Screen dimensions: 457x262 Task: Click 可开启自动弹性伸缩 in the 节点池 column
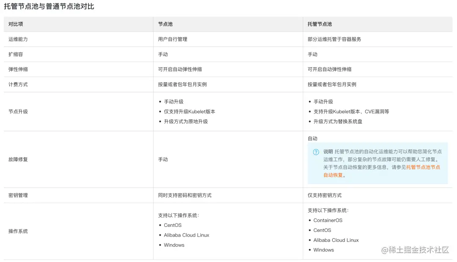point(180,69)
